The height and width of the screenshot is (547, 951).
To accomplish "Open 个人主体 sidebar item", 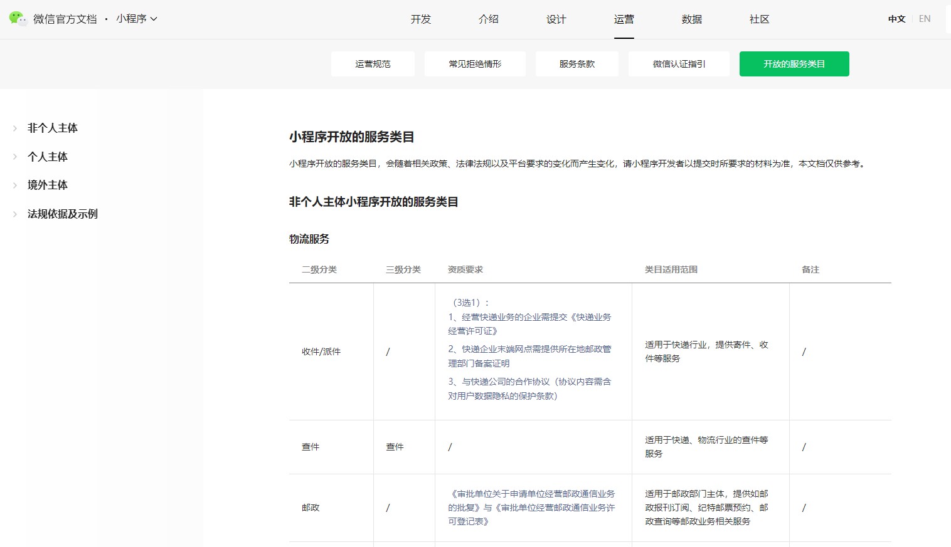I will [x=48, y=157].
